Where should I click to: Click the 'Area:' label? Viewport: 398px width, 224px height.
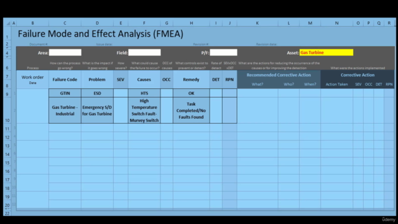[43, 53]
